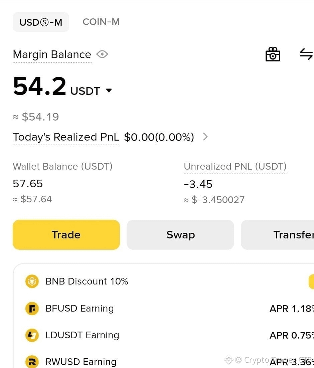Viewport: 314px width, 368px height.
Task: Tap the Swap button
Action: [x=180, y=235]
